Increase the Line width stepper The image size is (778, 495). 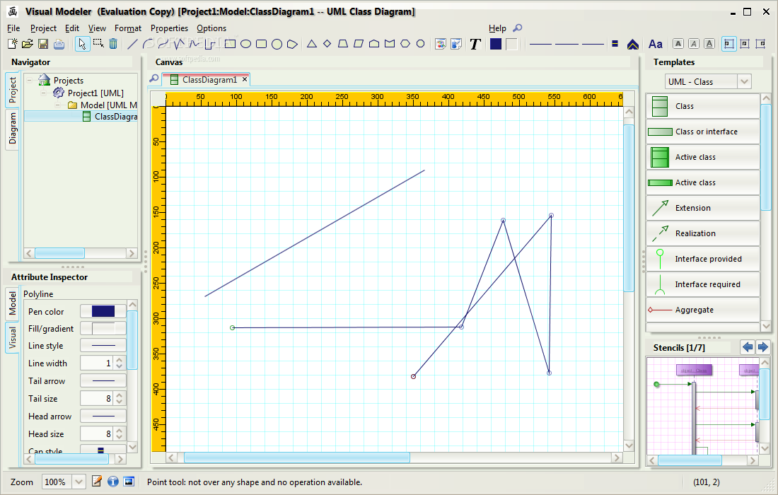click(x=119, y=360)
